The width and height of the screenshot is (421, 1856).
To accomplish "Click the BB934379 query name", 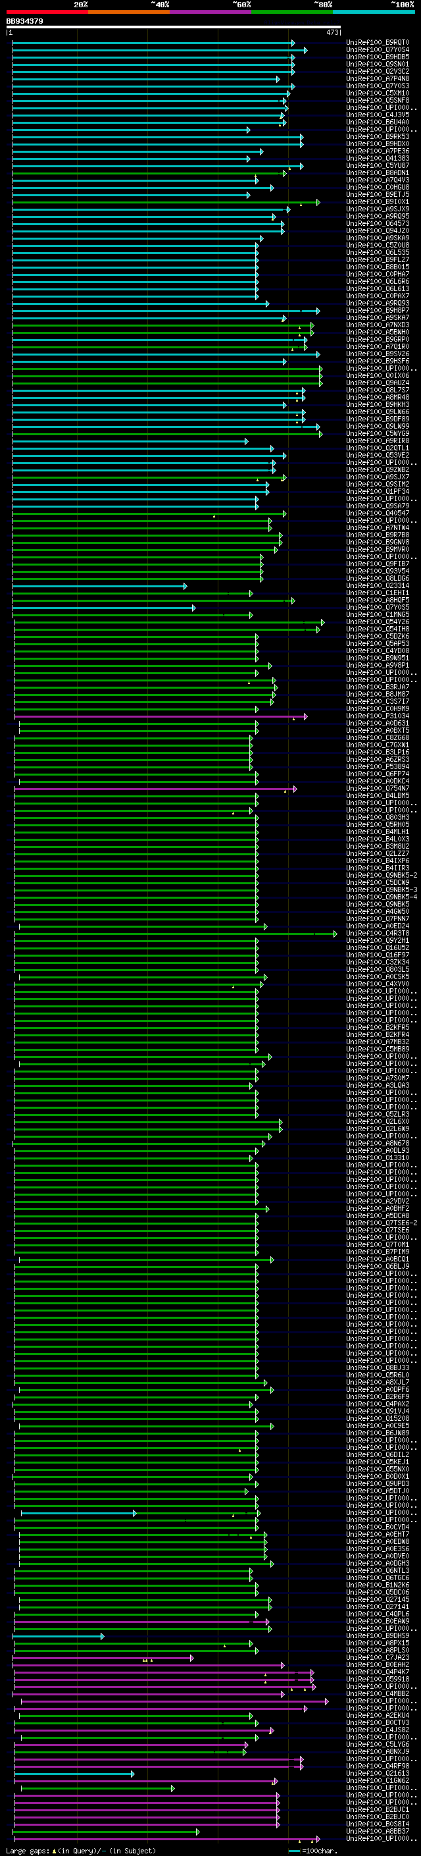I will click(24, 22).
